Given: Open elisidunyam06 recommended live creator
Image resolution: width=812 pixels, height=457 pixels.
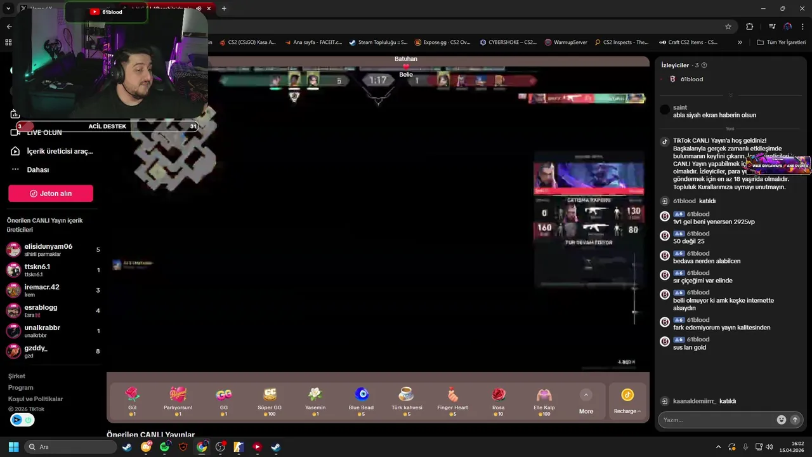Looking at the screenshot, I should pyautogui.click(x=53, y=249).
